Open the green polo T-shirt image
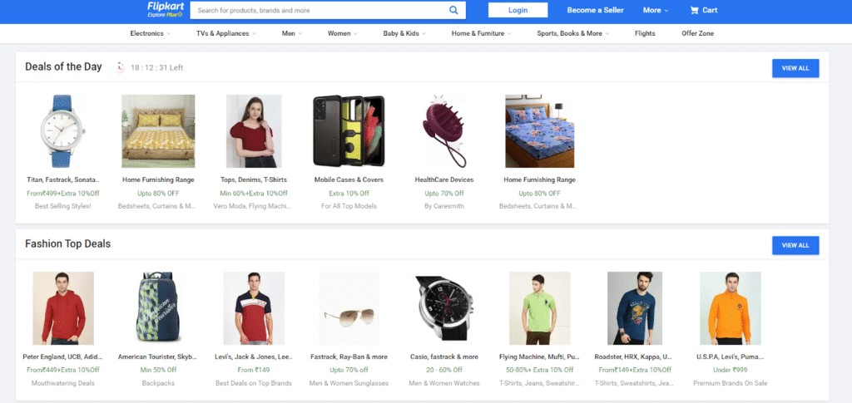 (539, 308)
